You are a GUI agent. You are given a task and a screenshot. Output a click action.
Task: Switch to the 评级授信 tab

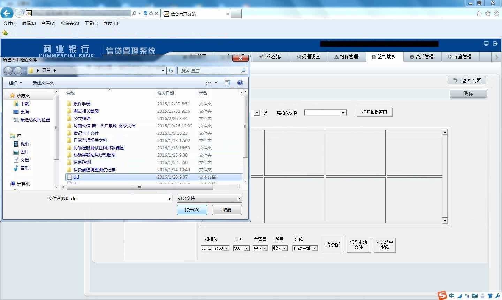[271, 57]
